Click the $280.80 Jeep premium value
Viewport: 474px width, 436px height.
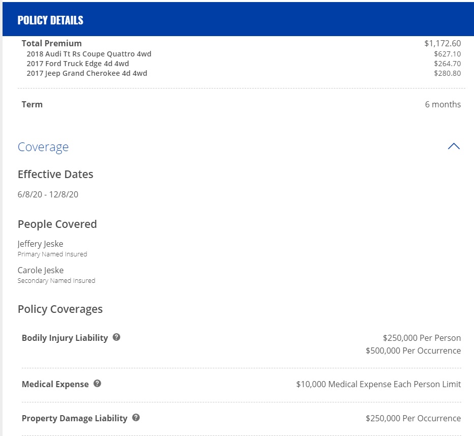pos(448,73)
